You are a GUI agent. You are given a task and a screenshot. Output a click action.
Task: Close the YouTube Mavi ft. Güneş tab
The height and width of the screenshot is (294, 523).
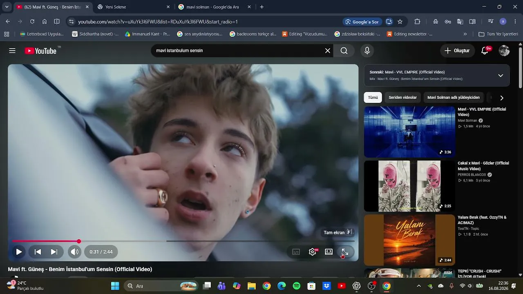click(87, 7)
